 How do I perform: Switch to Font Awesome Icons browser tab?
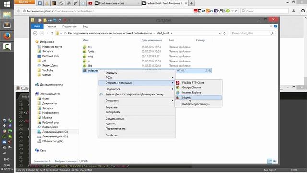pos(117,3)
